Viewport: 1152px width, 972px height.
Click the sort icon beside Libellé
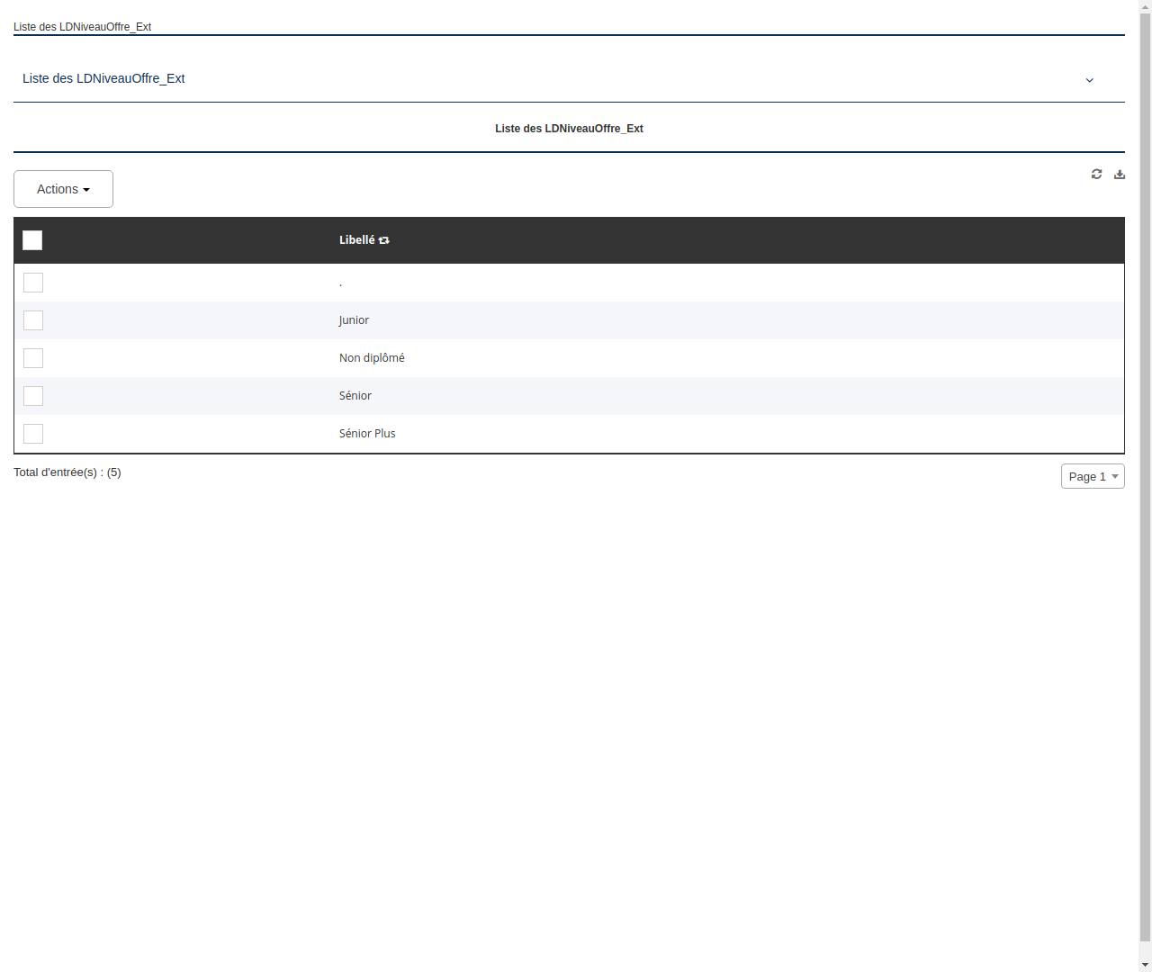[383, 240]
